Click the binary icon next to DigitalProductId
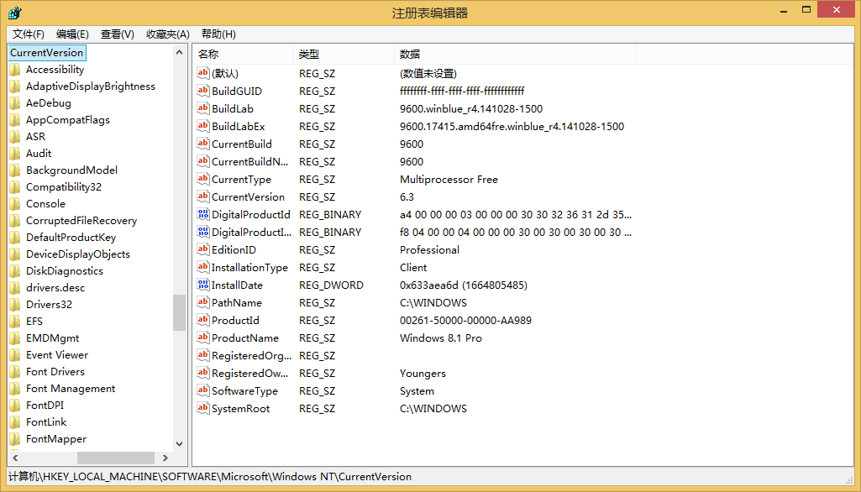Viewport: 861px width, 492px height. [203, 214]
